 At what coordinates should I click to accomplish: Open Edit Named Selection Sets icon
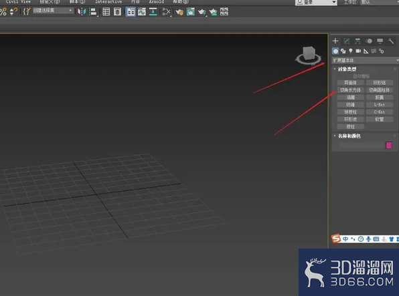27,11
